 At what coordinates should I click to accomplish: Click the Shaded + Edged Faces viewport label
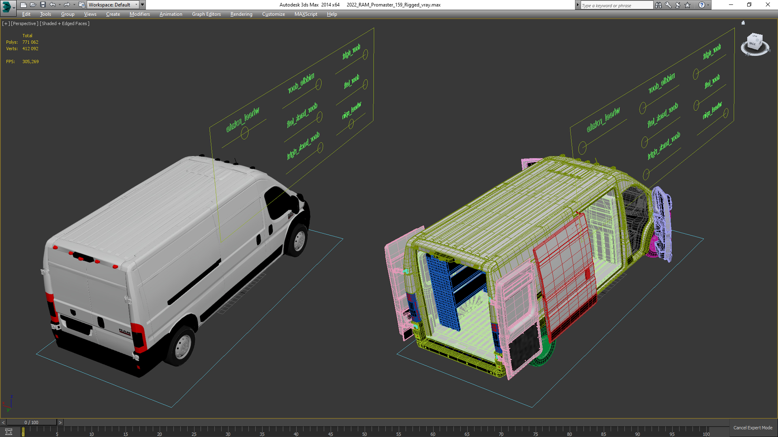point(64,23)
